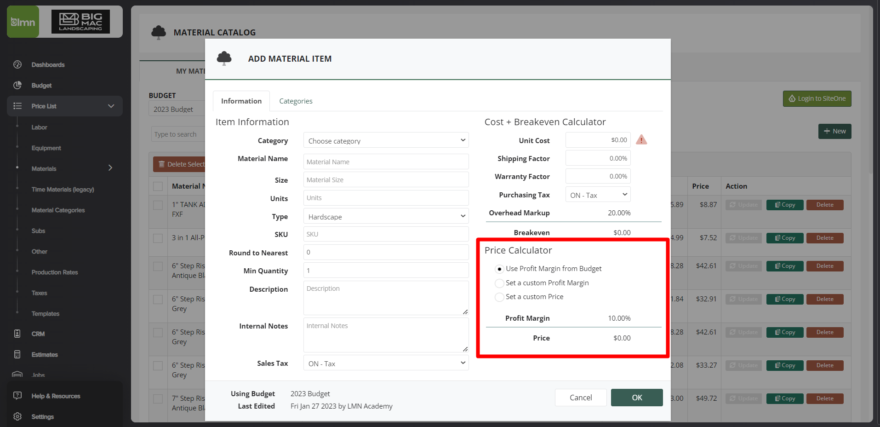This screenshot has height=427, width=880.
Task: Open Time Materials (legacy) item
Action: (x=63, y=189)
